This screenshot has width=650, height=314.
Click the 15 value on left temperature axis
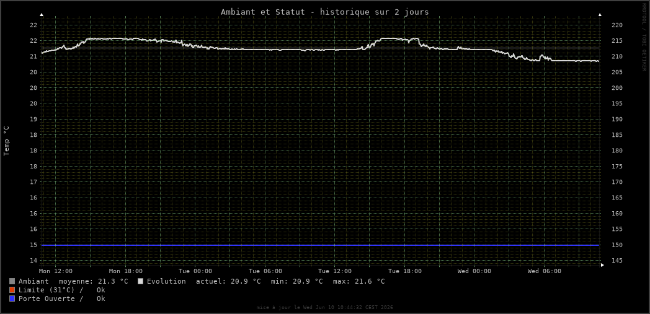[33, 245]
